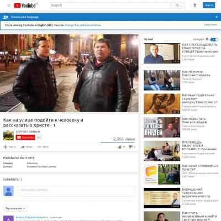Screen dimensions: 221x221
Task: Open title Как НЕ нужно благовествовать
Action: point(196,73)
